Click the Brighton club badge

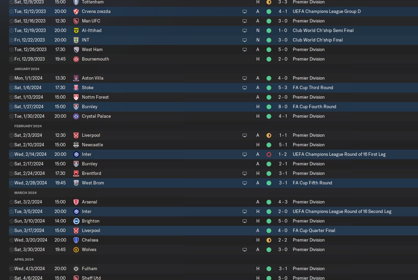pos(76,221)
